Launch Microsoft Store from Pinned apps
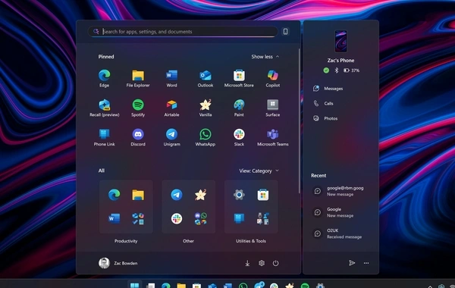Viewport: 455px width, 288px height. (239, 78)
